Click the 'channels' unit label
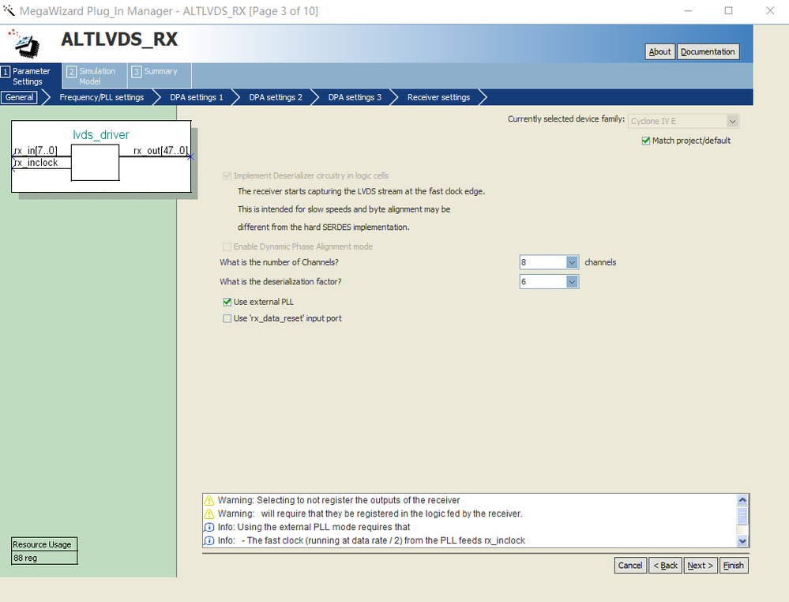 pos(600,262)
